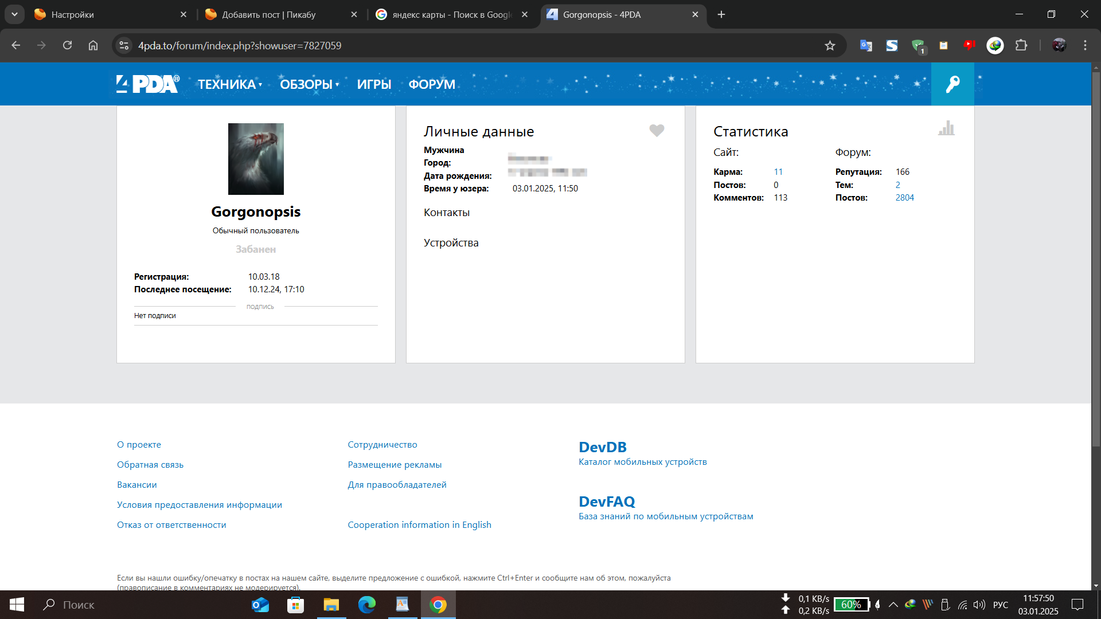
Task: Open site information icon in address bar
Action: [124, 45]
